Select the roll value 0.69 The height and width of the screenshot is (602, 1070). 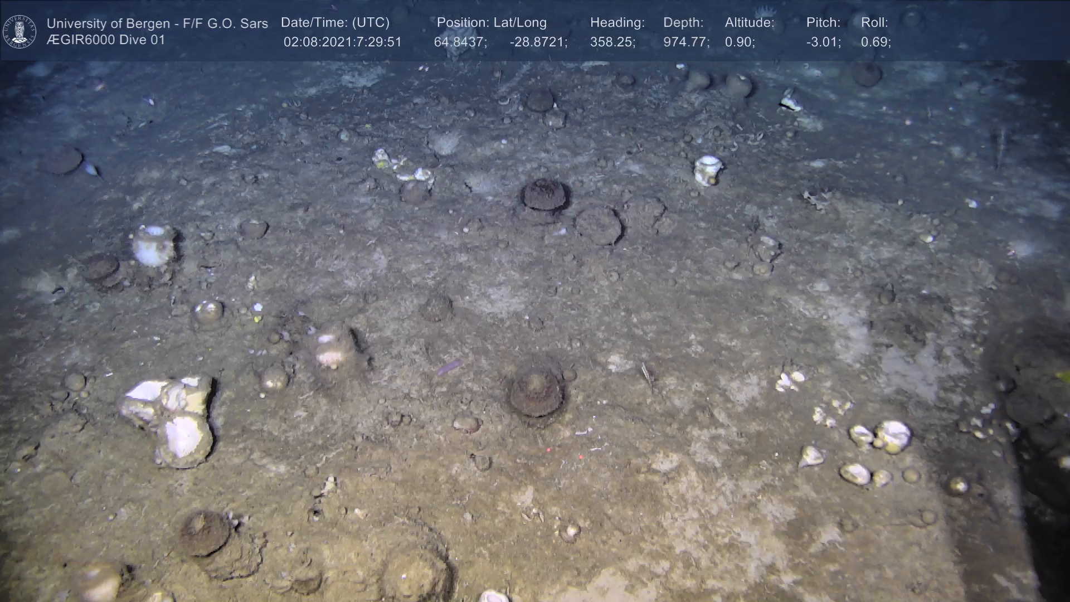tap(876, 42)
